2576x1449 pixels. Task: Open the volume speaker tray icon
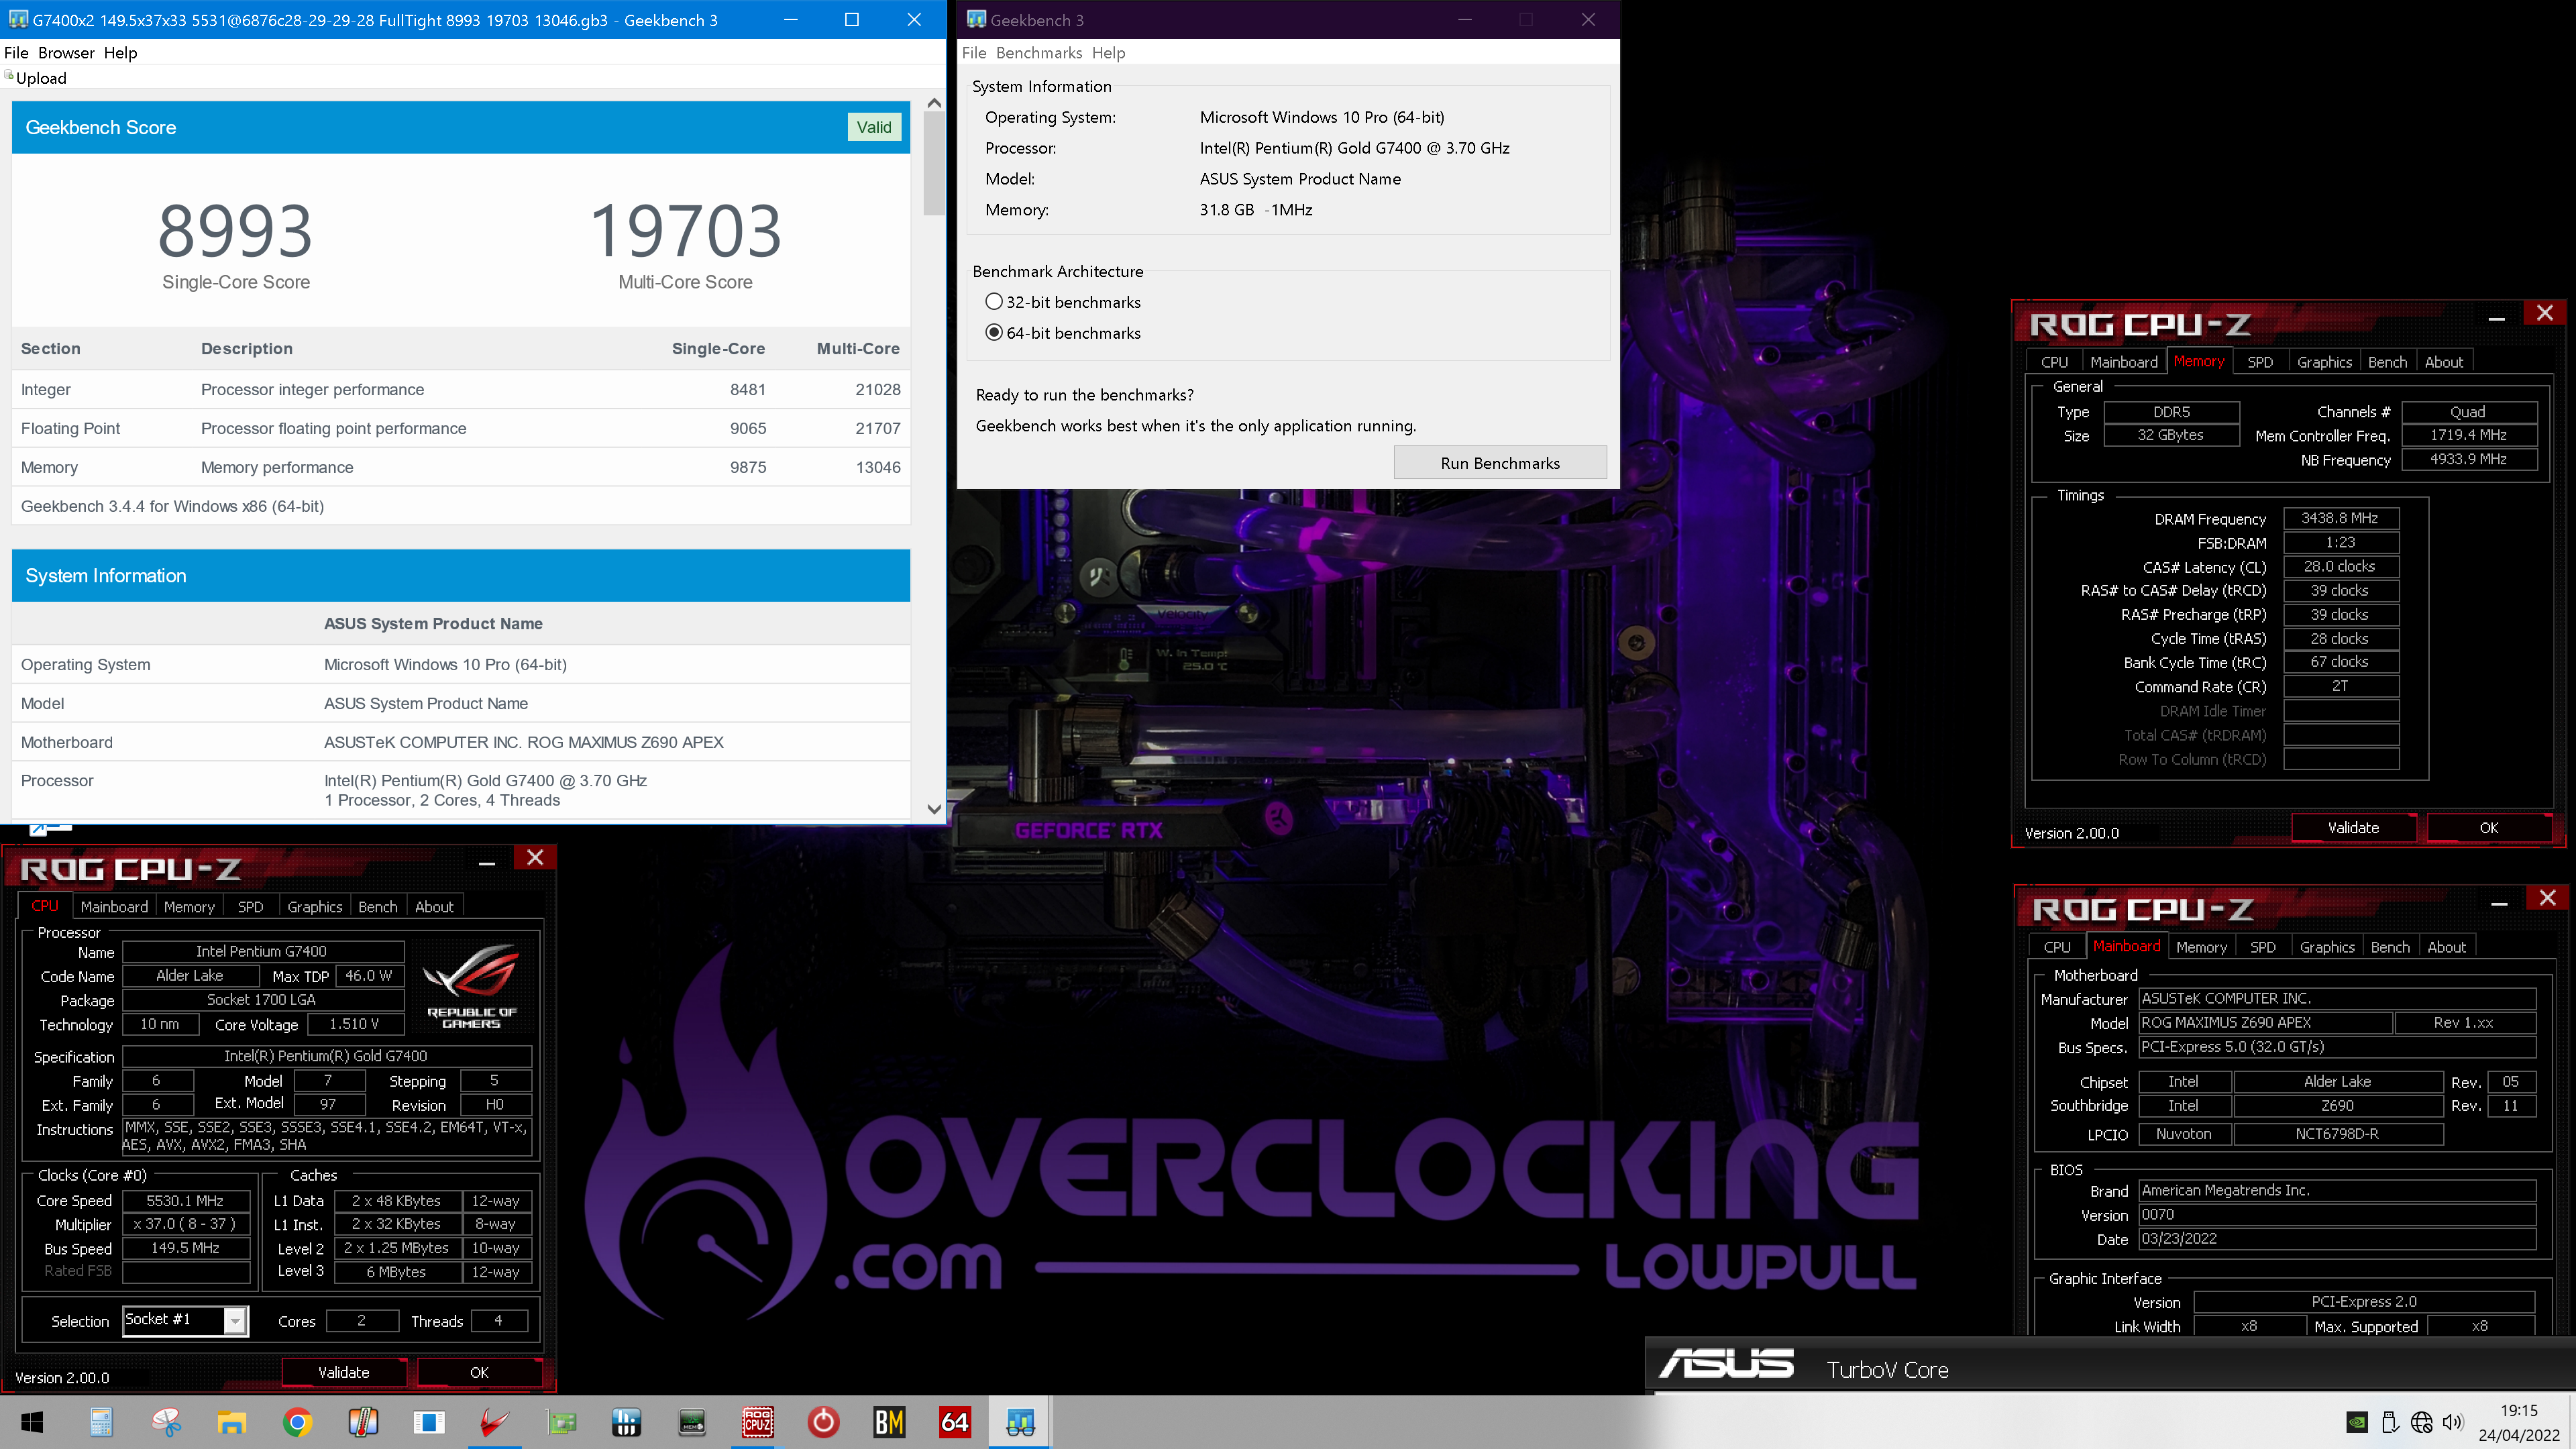[x=2453, y=1422]
